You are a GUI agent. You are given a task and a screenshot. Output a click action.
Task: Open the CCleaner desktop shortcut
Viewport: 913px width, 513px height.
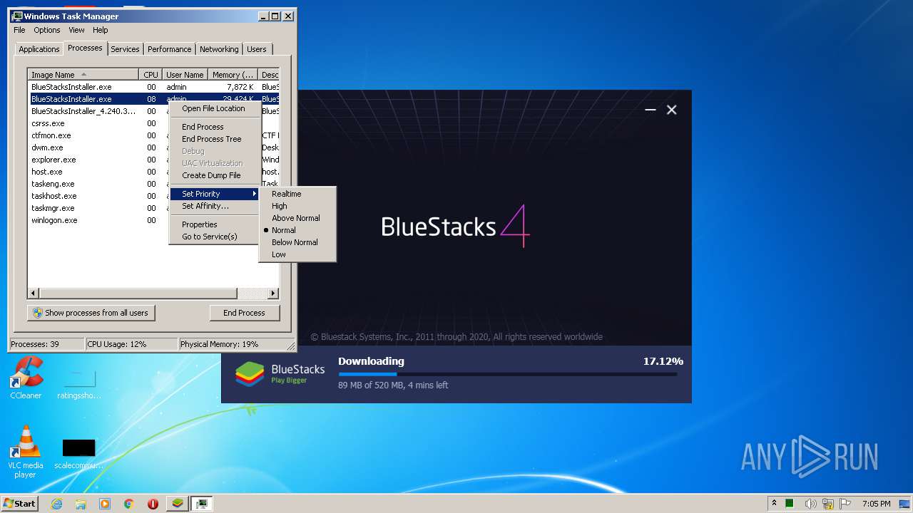pos(26,378)
